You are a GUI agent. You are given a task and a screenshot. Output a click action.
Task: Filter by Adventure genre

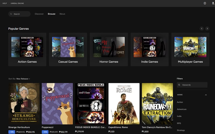182,109
